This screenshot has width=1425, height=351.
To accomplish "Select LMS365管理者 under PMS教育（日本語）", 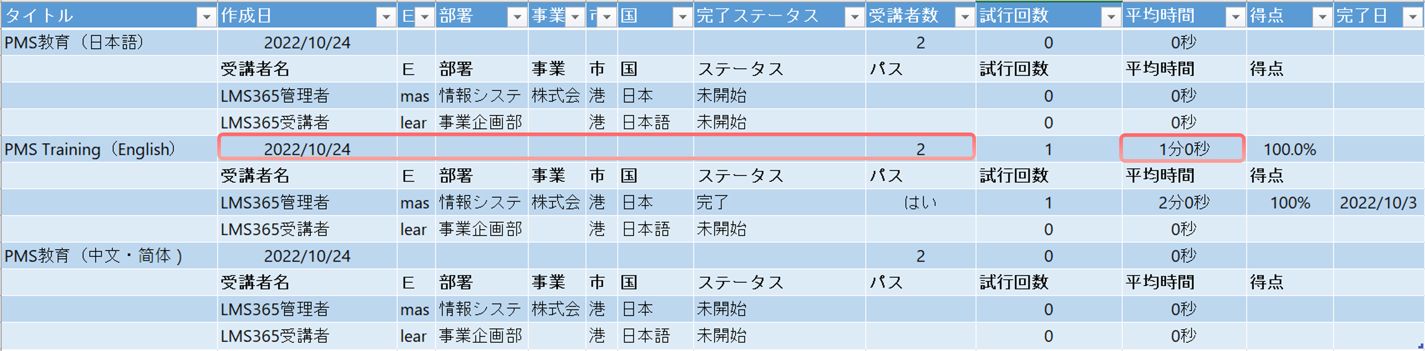I will point(307,96).
